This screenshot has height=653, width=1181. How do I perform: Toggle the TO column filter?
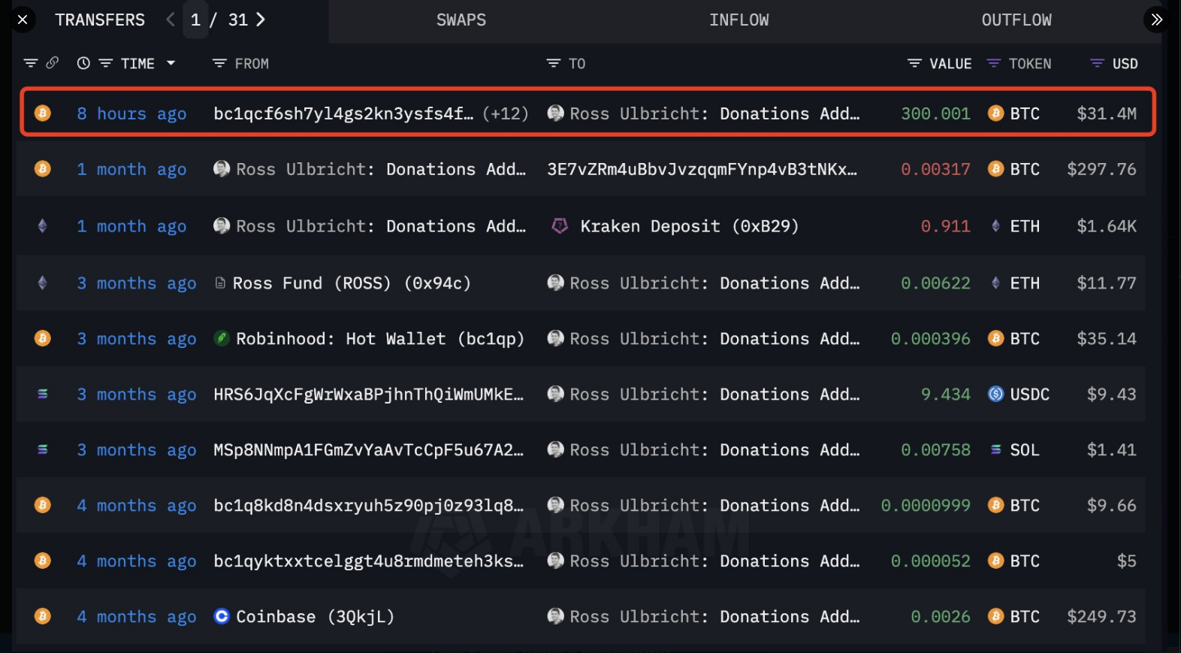(x=553, y=64)
